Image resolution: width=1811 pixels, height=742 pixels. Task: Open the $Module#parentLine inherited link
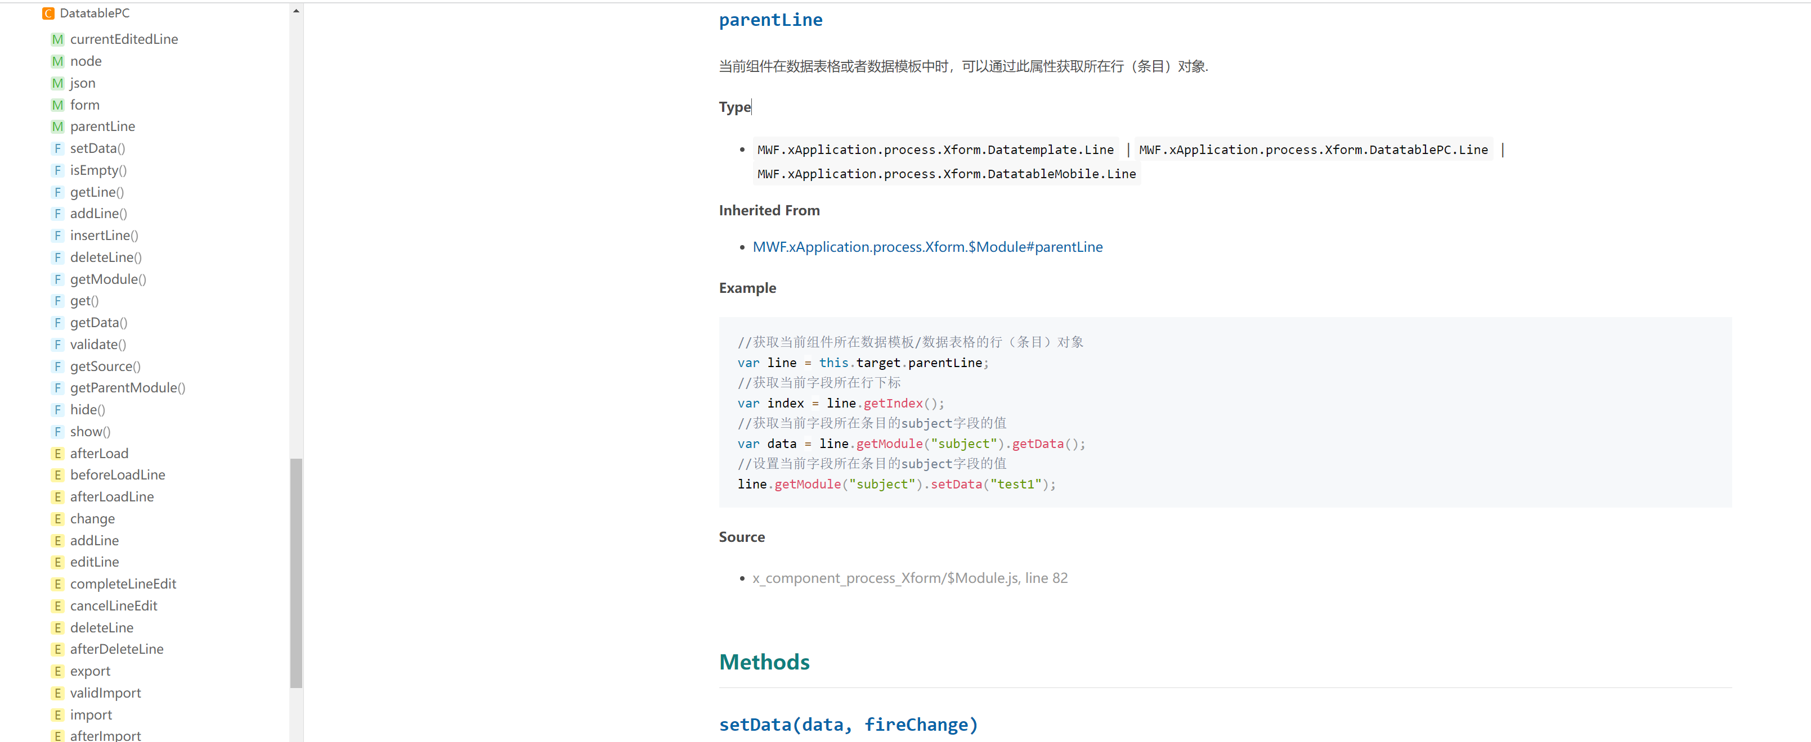coord(927,247)
